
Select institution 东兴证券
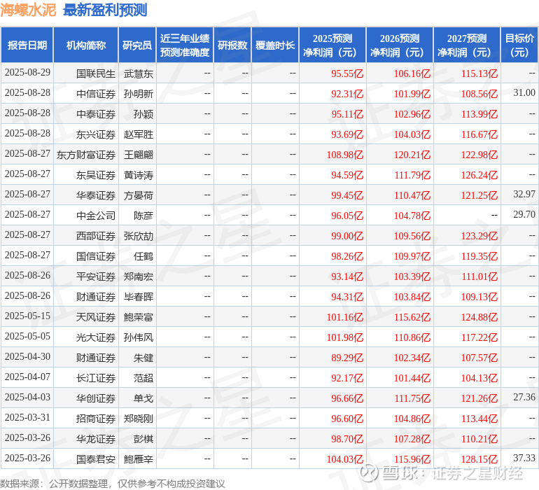click(96, 134)
